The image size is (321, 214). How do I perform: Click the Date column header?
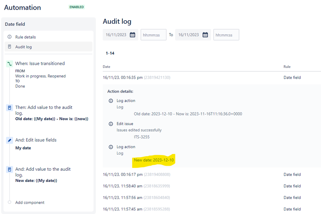pyautogui.click(x=106, y=67)
